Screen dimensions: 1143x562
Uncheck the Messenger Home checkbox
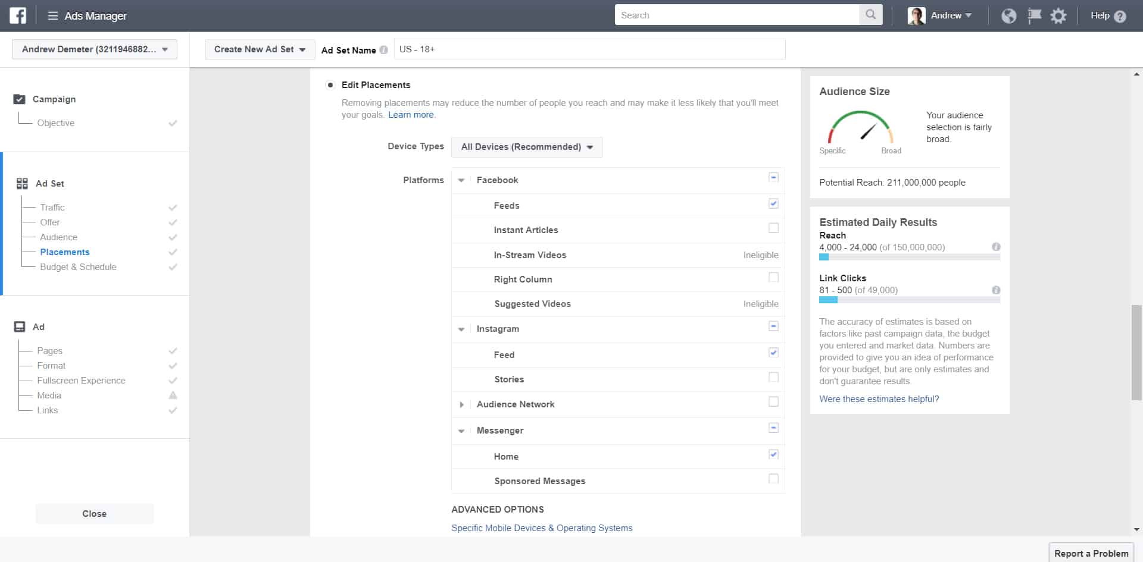[773, 454]
